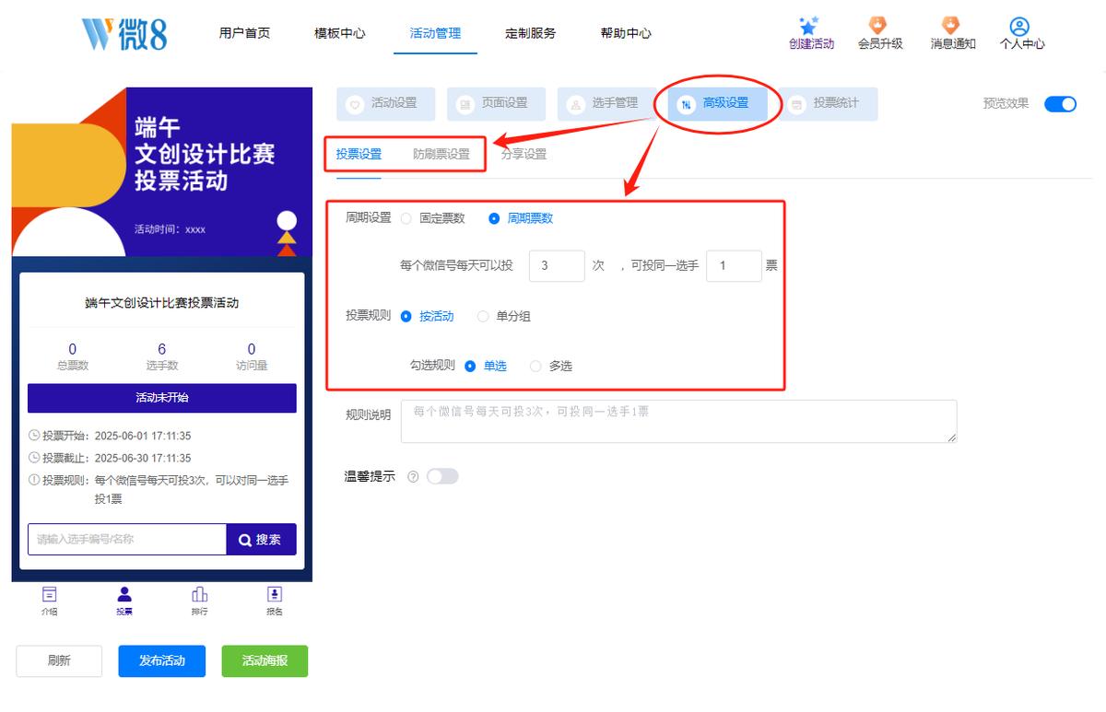Open 会员升级 badge icon
Screen dimensions: 1106x712
pyautogui.click(x=878, y=25)
